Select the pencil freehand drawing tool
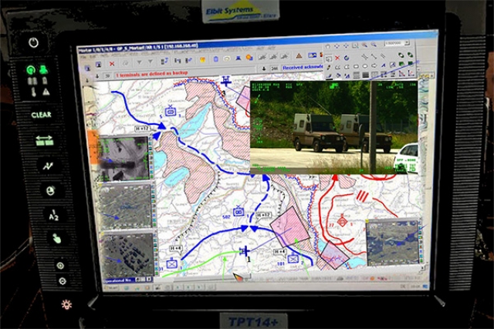Image resolution: width=494 pixels, height=329 pixels. tap(328, 68)
